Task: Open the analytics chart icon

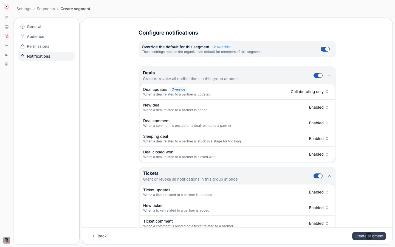Action: [7, 46]
